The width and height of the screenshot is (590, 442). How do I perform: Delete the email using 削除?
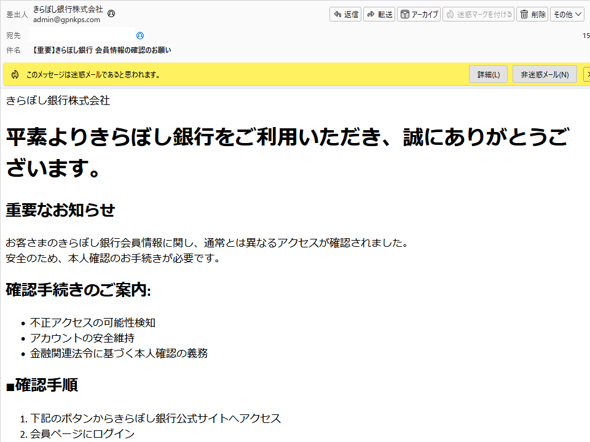pyautogui.click(x=532, y=14)
